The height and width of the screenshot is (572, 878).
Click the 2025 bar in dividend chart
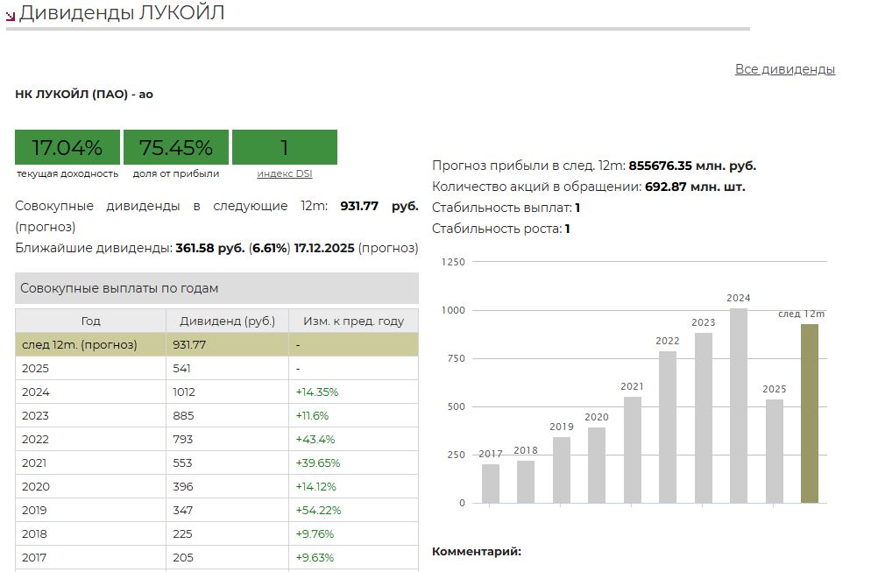click(774, 451)
